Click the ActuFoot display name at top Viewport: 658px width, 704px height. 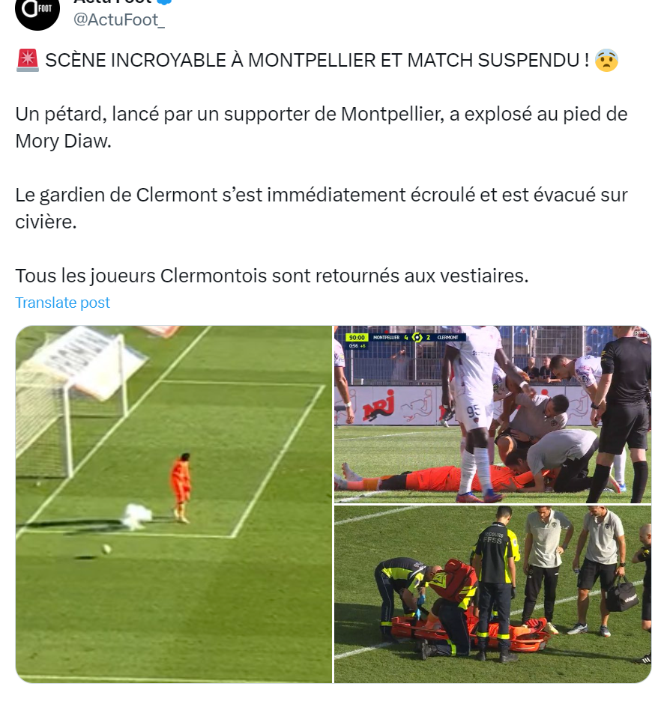pos(112,1)
